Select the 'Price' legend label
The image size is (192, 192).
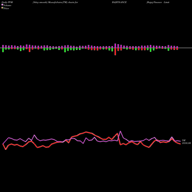point(6,8)
